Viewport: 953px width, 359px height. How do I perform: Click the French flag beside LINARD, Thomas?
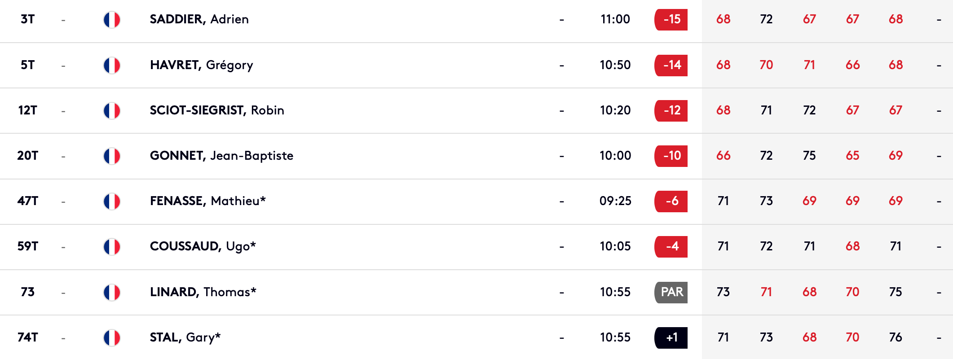(112, 293)
